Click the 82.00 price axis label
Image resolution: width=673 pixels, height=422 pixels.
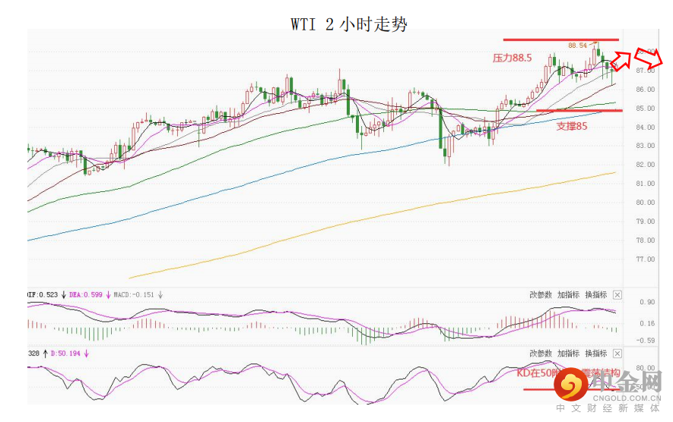(645, 165)
